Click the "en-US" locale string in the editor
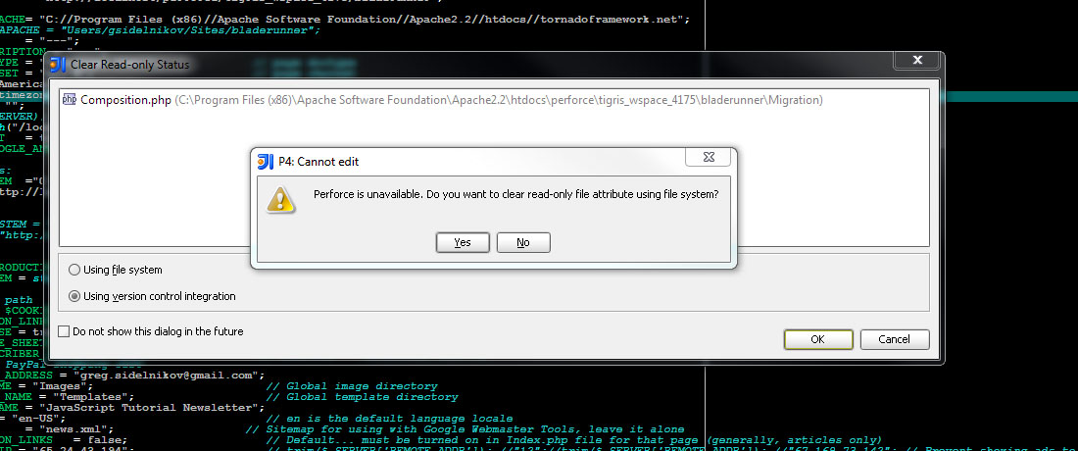The image size is (1078, 451). tap(35, 418)
